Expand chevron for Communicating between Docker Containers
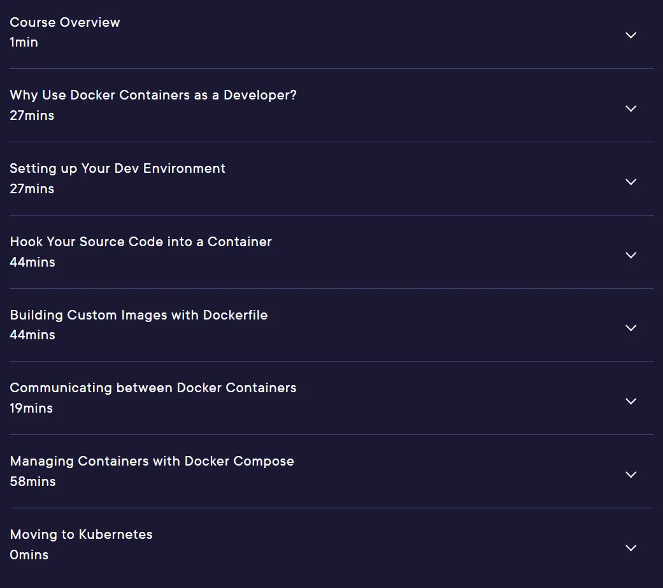The image size is (663, 588). [x=631, y=401]
